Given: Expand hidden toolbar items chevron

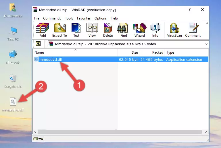Looking at the screenshot, I should (x=207, y=23).
